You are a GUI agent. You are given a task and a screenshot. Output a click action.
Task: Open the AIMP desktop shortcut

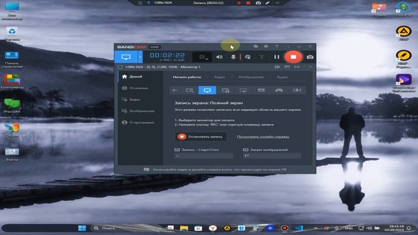pyautogui.click(x=404, y=33)
